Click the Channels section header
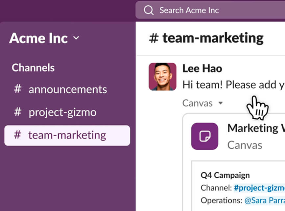This screenshot has height=211, width=285. [x=33, y=68]
